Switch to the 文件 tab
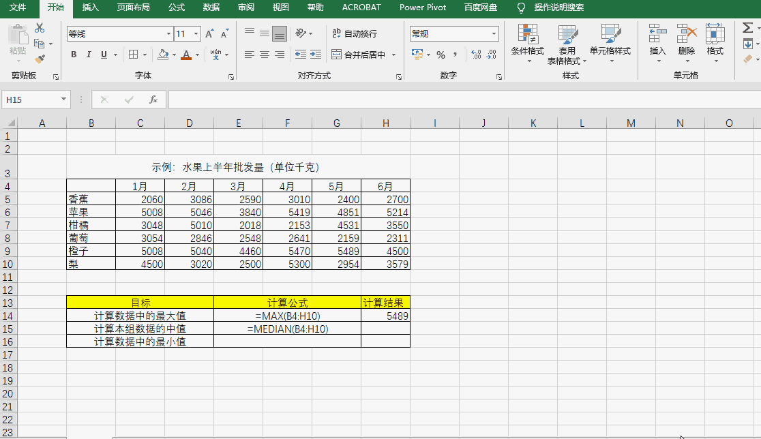Viewport: 761px width, 439px height. [x=18, y=7]
